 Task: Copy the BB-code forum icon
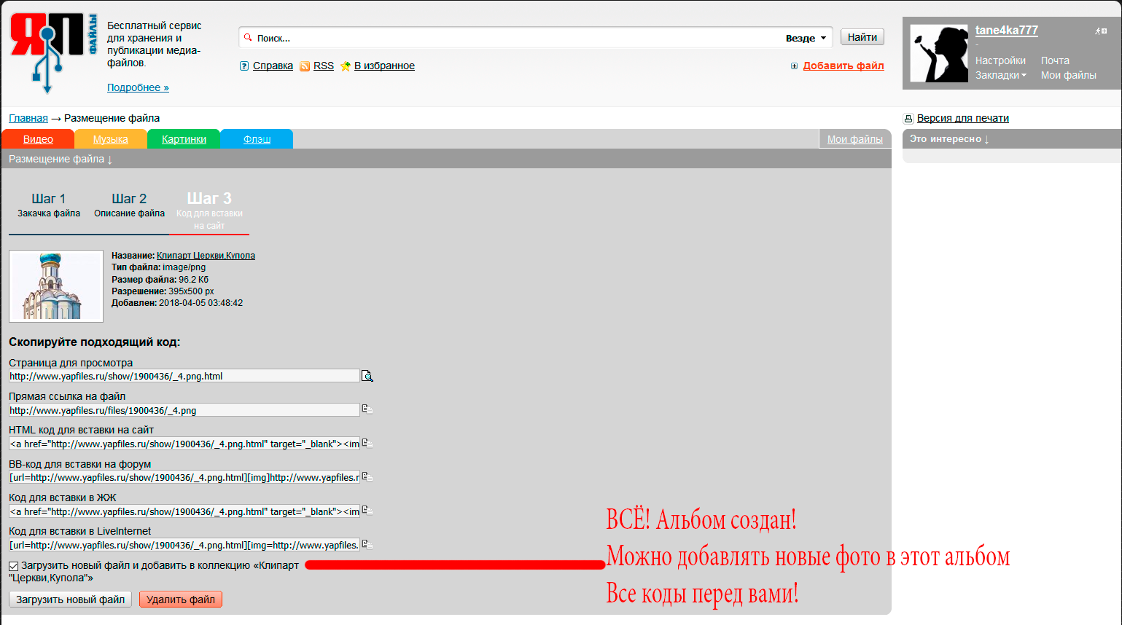point(367,477)
